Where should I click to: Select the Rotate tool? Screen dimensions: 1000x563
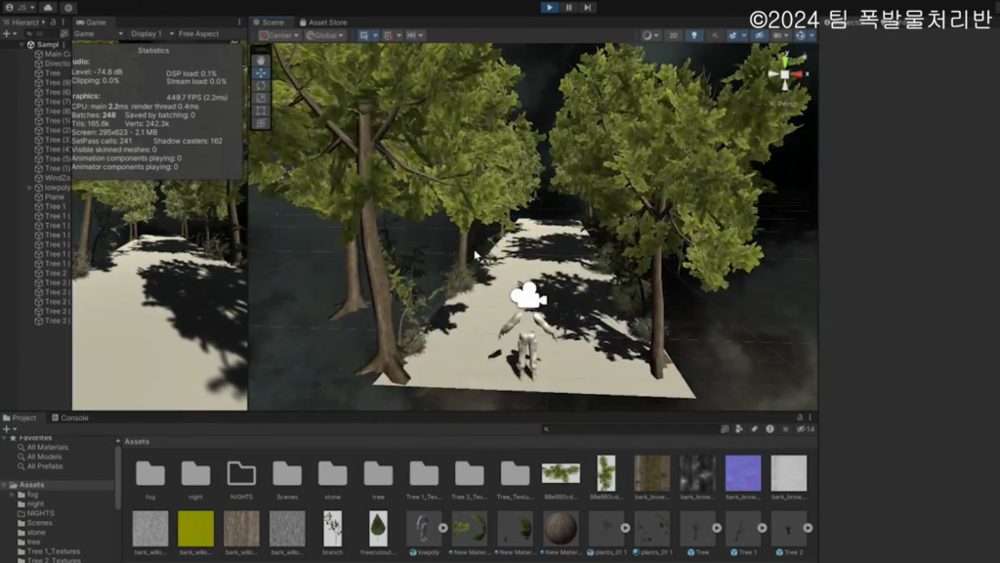262,86
